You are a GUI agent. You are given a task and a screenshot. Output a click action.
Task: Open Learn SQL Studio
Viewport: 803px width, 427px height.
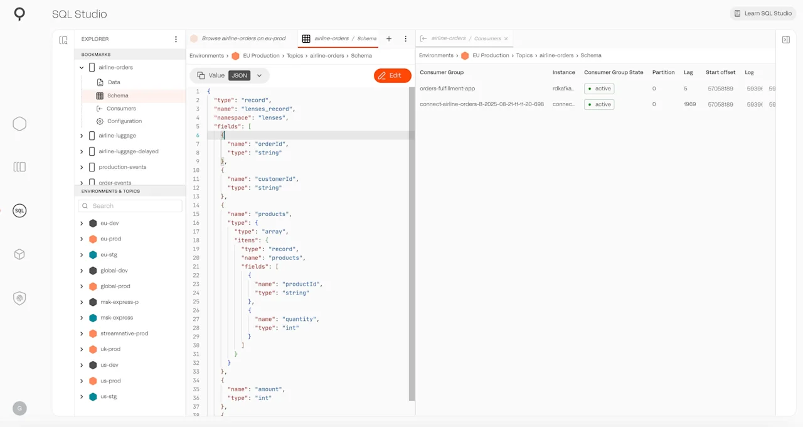pyautogui.click(x=762, y=13)
